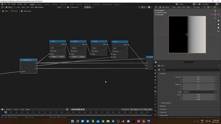Click the properties editor pin icon
This screenshot has width=221, height=124.
(219, 66)
